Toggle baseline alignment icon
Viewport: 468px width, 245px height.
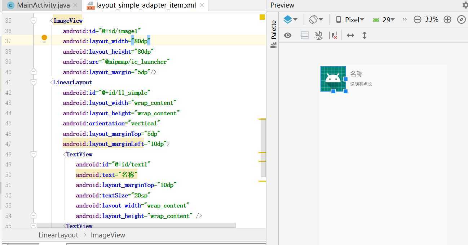319,35
